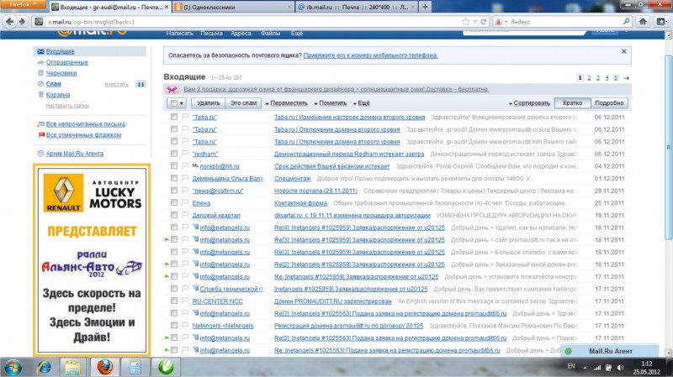Switch to Firefox in the taskbar

[x=104, y=367]
